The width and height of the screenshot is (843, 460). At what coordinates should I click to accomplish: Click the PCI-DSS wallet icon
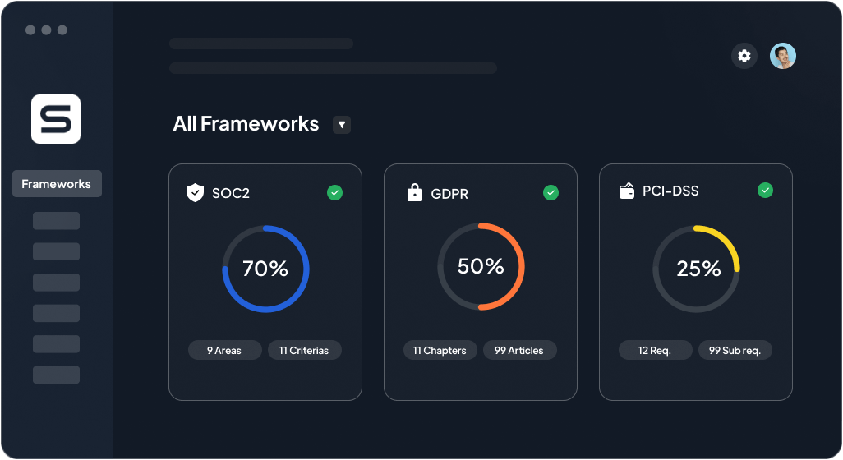[626, 191]
